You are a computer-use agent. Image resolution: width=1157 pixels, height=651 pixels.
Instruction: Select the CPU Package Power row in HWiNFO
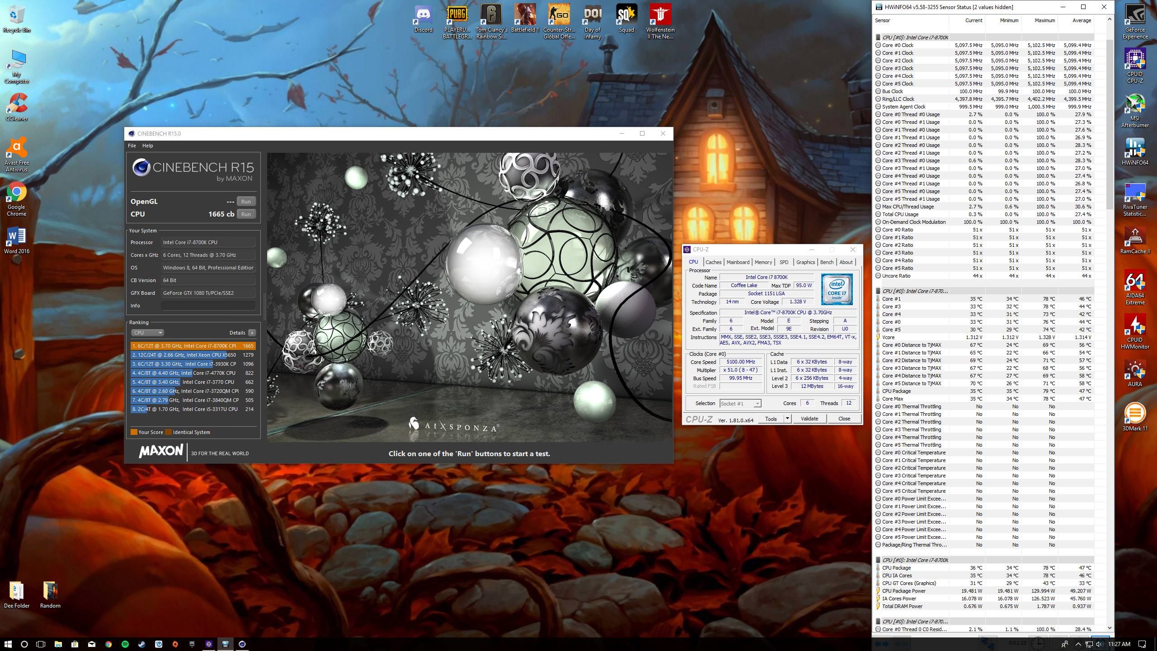(984, 591)
